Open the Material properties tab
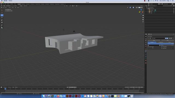 pos(146,60)
